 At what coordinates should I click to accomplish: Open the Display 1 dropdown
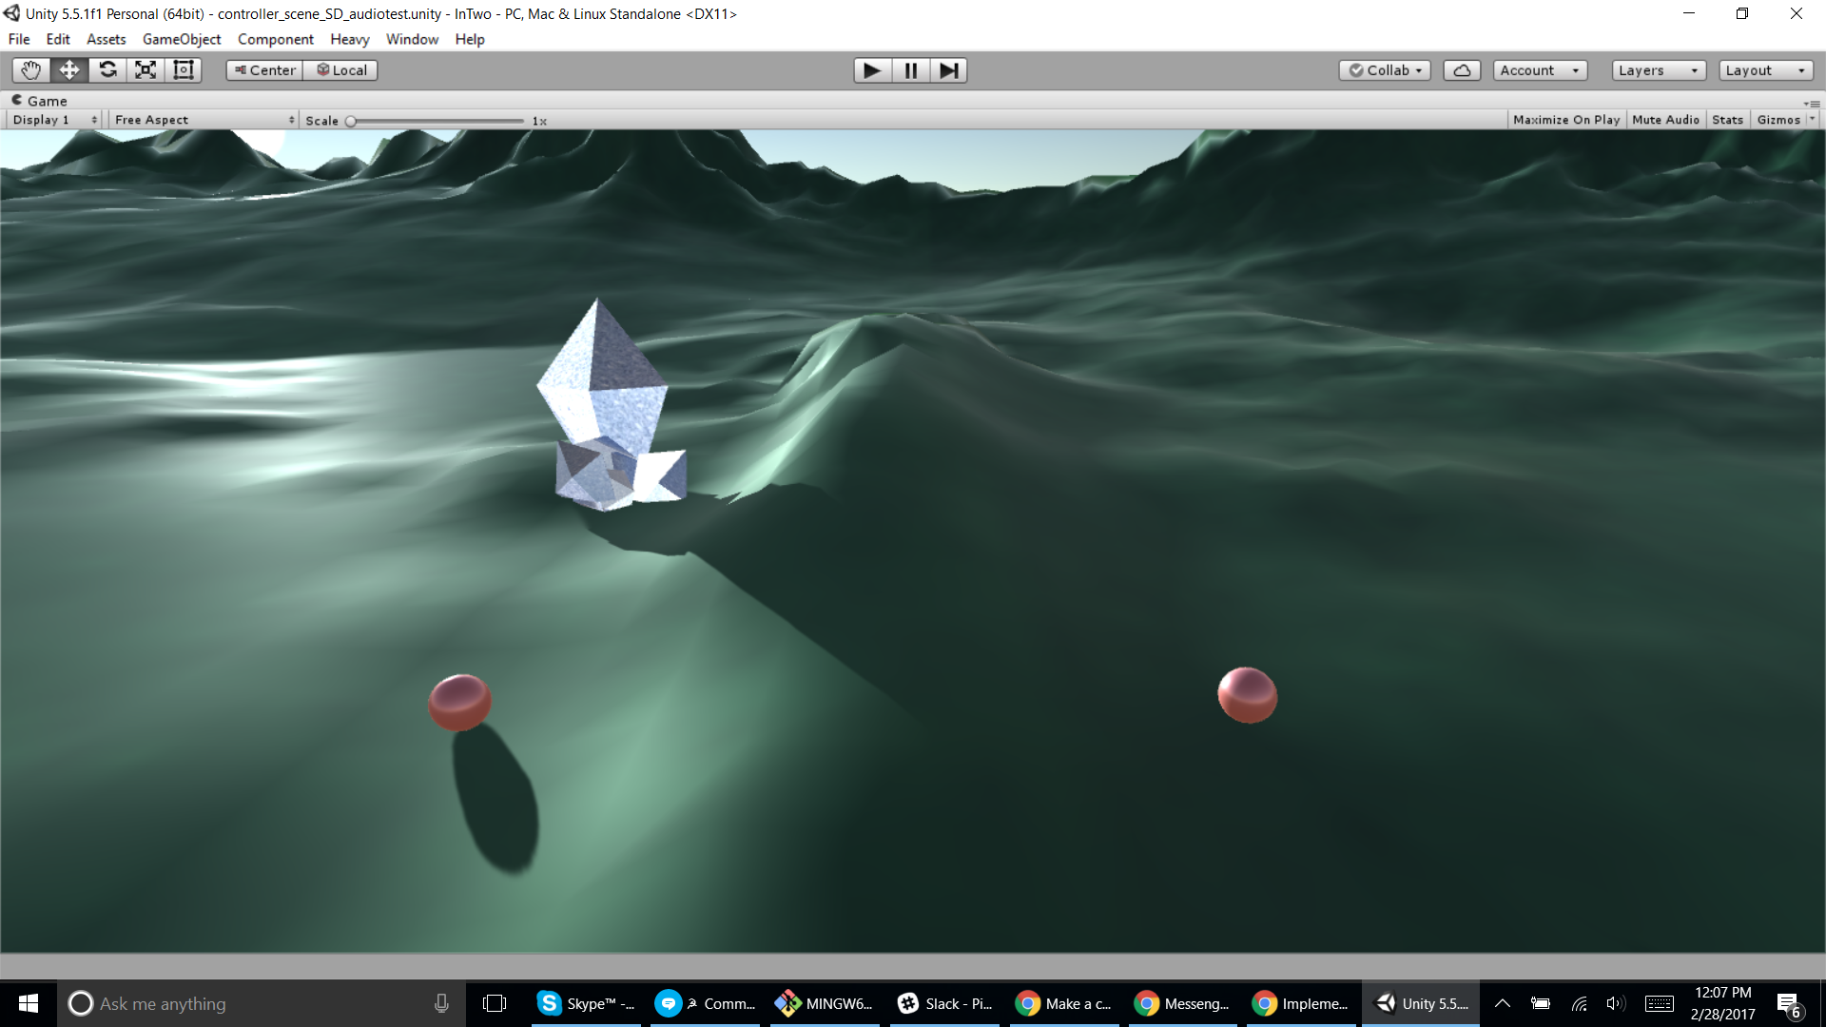(x=54, y=120)
